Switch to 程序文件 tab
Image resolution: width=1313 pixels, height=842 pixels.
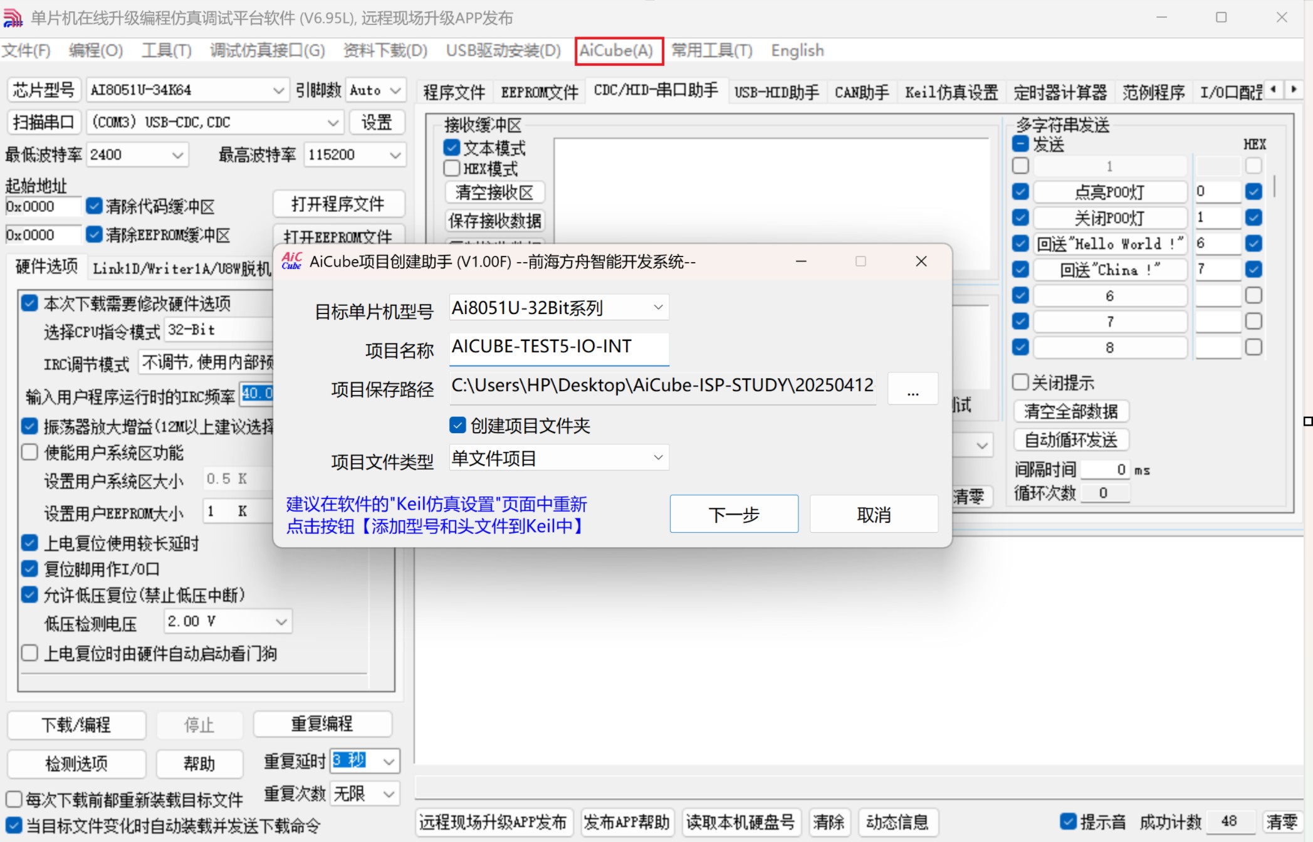[454, 93]
